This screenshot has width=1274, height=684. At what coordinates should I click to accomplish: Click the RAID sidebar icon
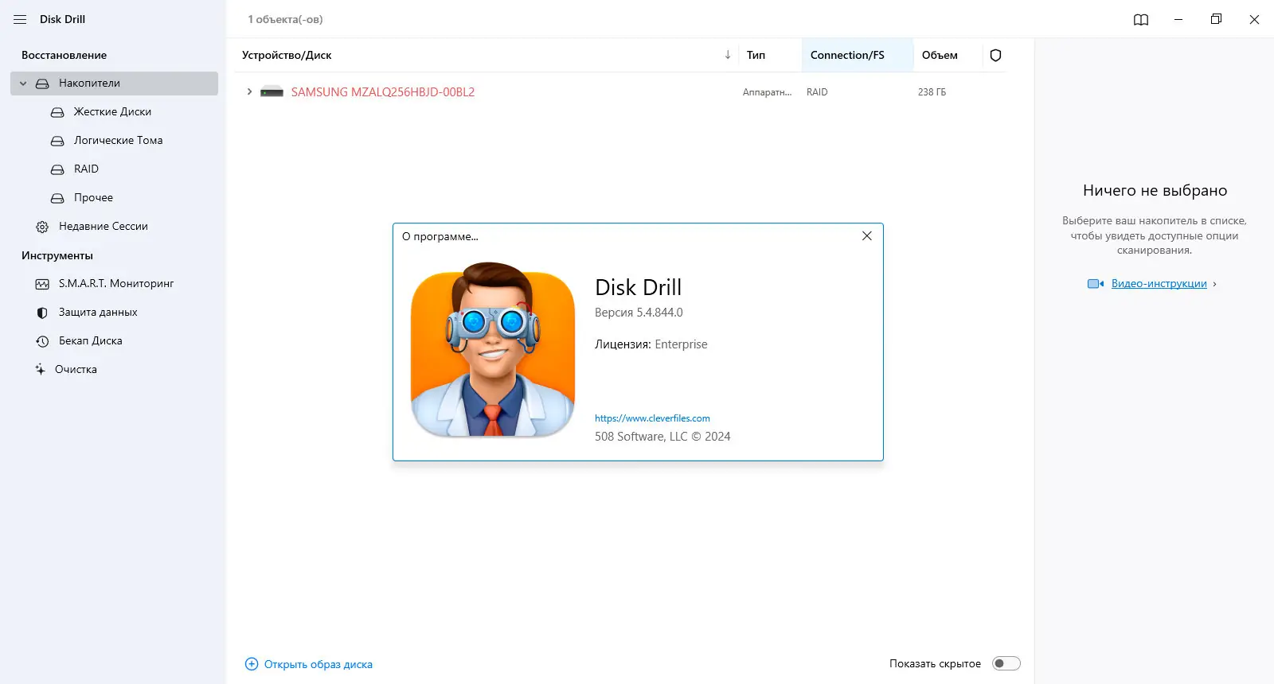(x=57, y=169)
